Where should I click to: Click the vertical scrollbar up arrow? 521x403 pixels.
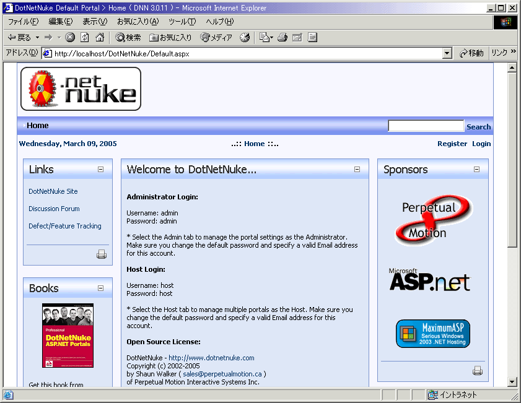click(512, 67)
